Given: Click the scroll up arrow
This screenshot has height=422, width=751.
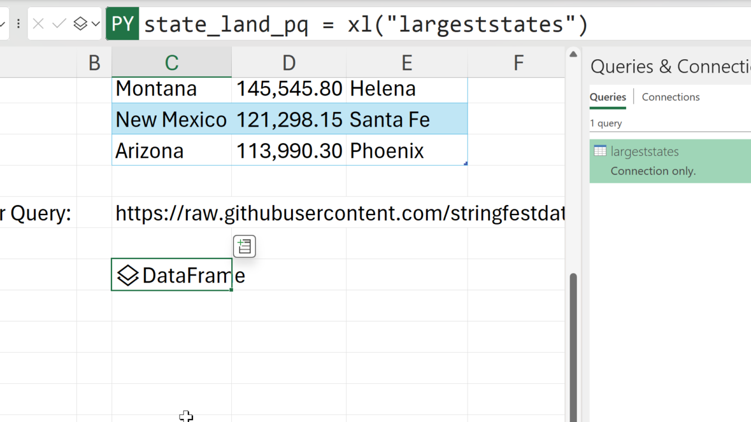Looking at the screenshot, I should point(573,55).
